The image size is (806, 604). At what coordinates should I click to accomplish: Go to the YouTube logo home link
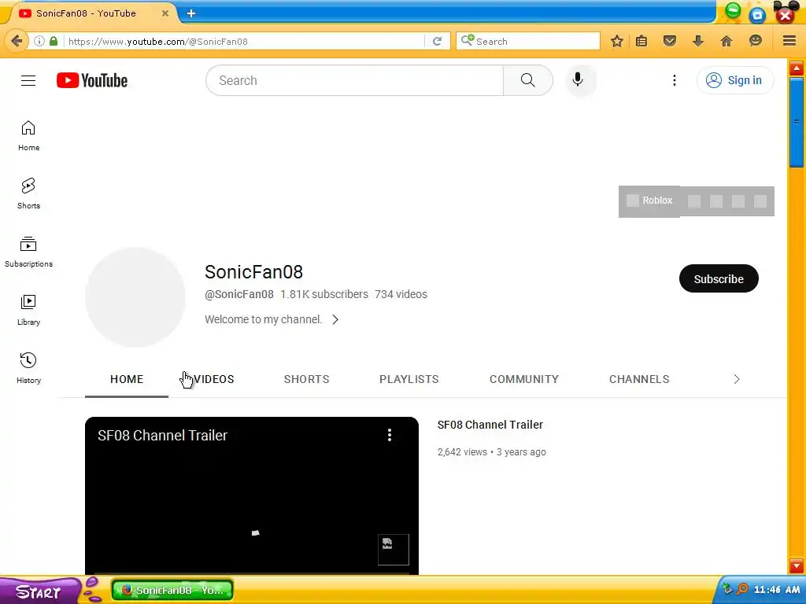(x=92, y=81)
